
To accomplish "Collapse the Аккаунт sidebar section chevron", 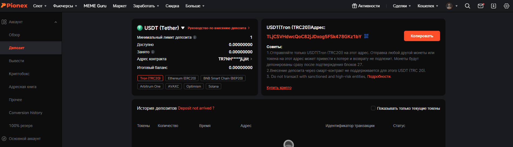I will 56,22.
